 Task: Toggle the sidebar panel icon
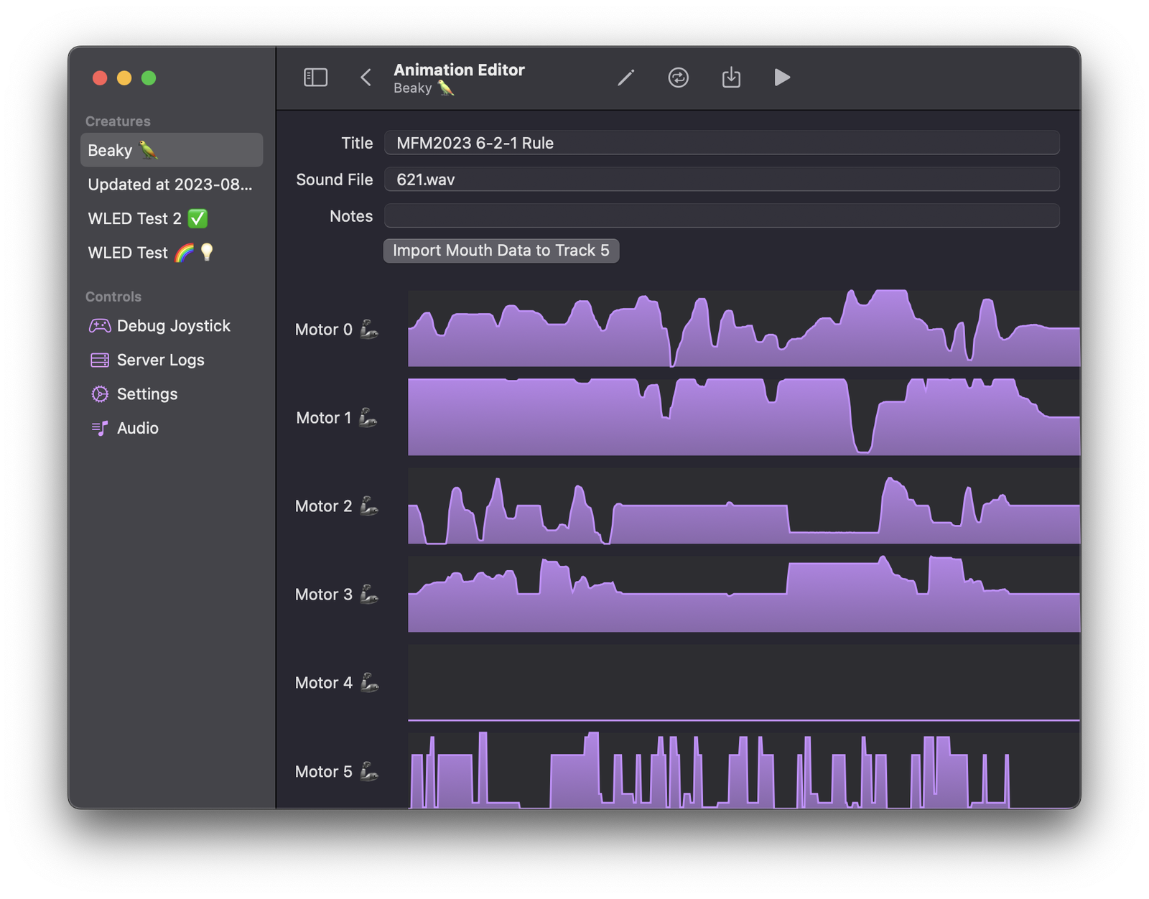point(315,78)
